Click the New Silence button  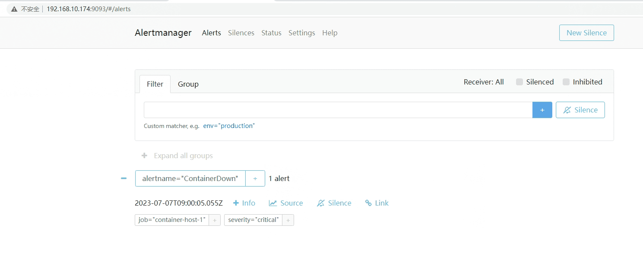(x=586, y=33)
